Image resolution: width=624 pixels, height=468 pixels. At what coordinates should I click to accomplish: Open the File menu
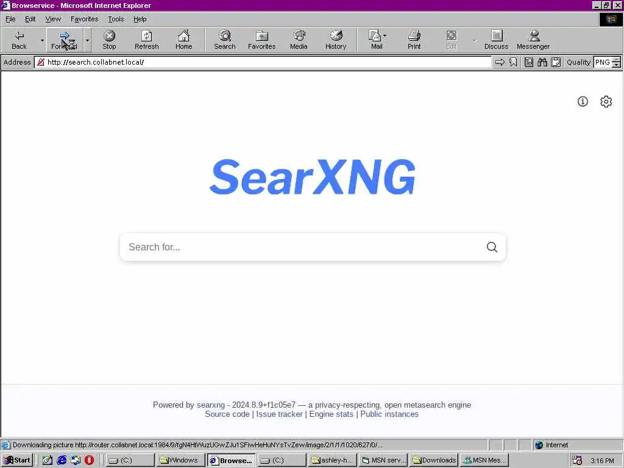(x=10, y=19)
